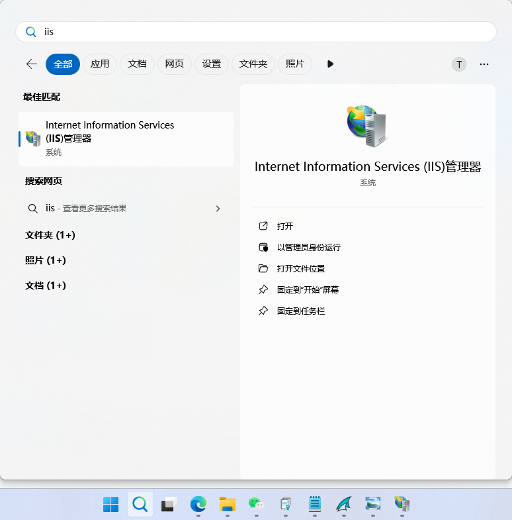The width and height of the screenshot is (512, 520).
Task: Expand the iis web search chevron
Action: coord(218,209)
